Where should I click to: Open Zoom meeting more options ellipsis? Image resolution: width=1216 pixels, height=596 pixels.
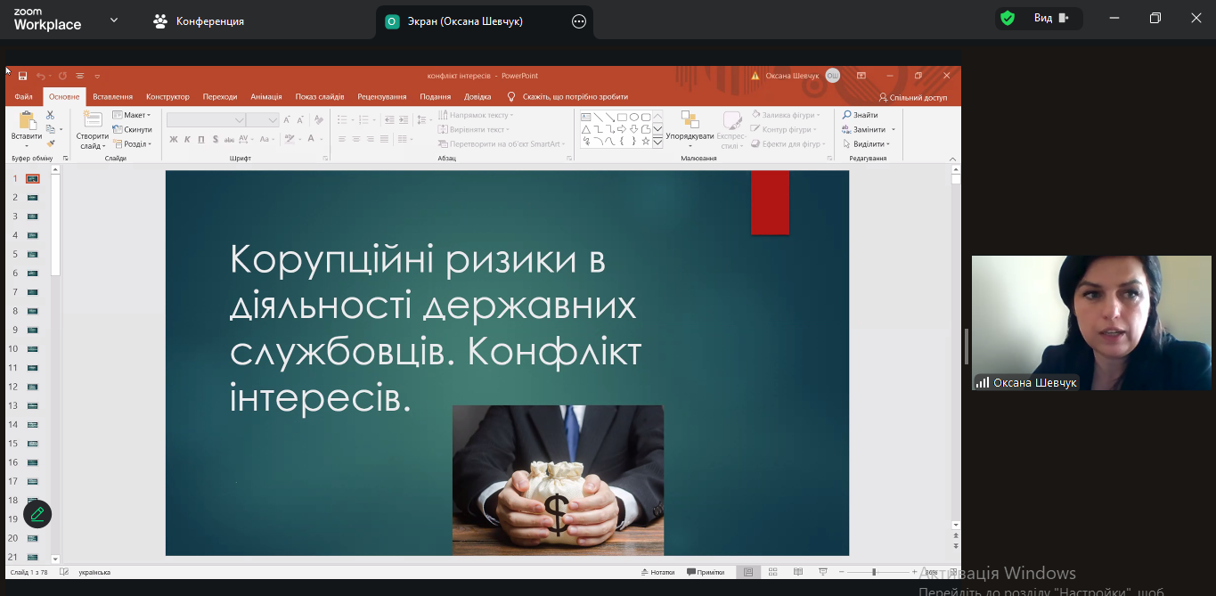tap(579, 21)
